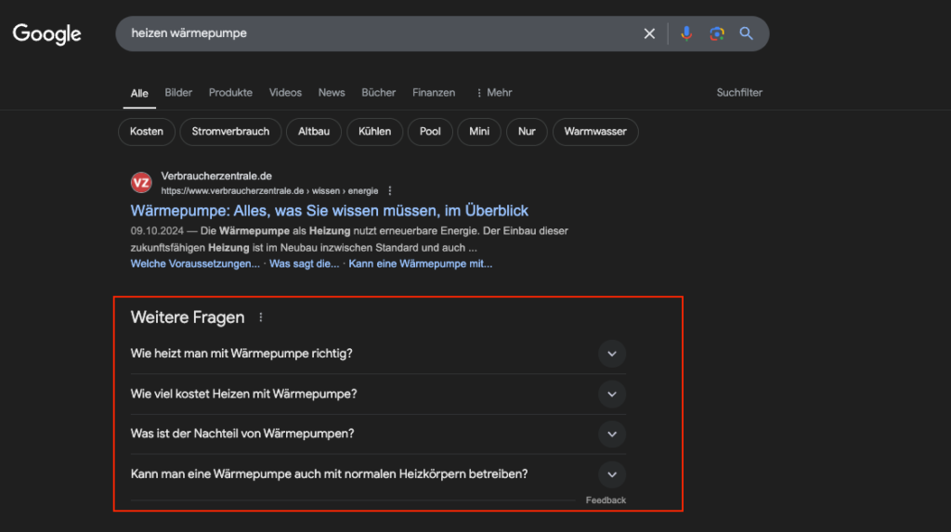This screenshot has width=951, height=532.
Task: Click question text 'Was ist der Nachteil von Wärmepumpen?'
Action: (x=242, y=434)
